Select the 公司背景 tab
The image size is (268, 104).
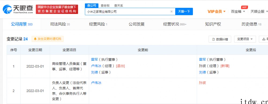22,24
